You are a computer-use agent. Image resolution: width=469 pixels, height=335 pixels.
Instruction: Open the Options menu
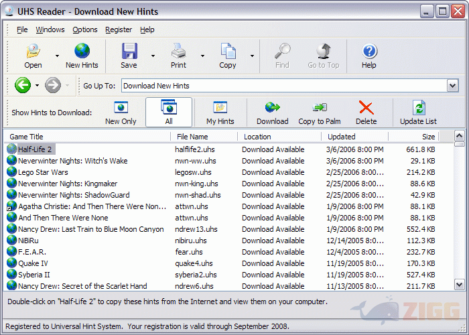pyautogui.click(x=85, y=29)
